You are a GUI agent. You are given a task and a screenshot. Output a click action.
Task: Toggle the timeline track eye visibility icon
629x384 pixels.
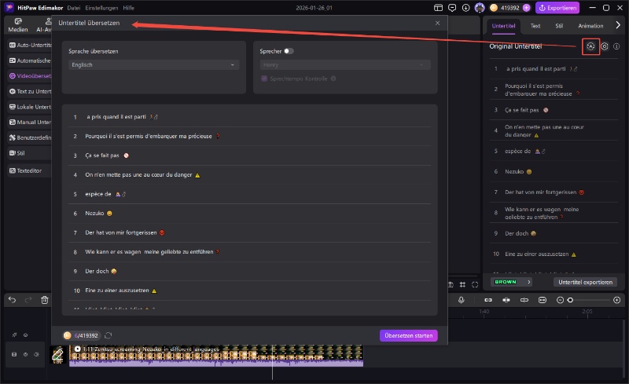pos(24,354)
